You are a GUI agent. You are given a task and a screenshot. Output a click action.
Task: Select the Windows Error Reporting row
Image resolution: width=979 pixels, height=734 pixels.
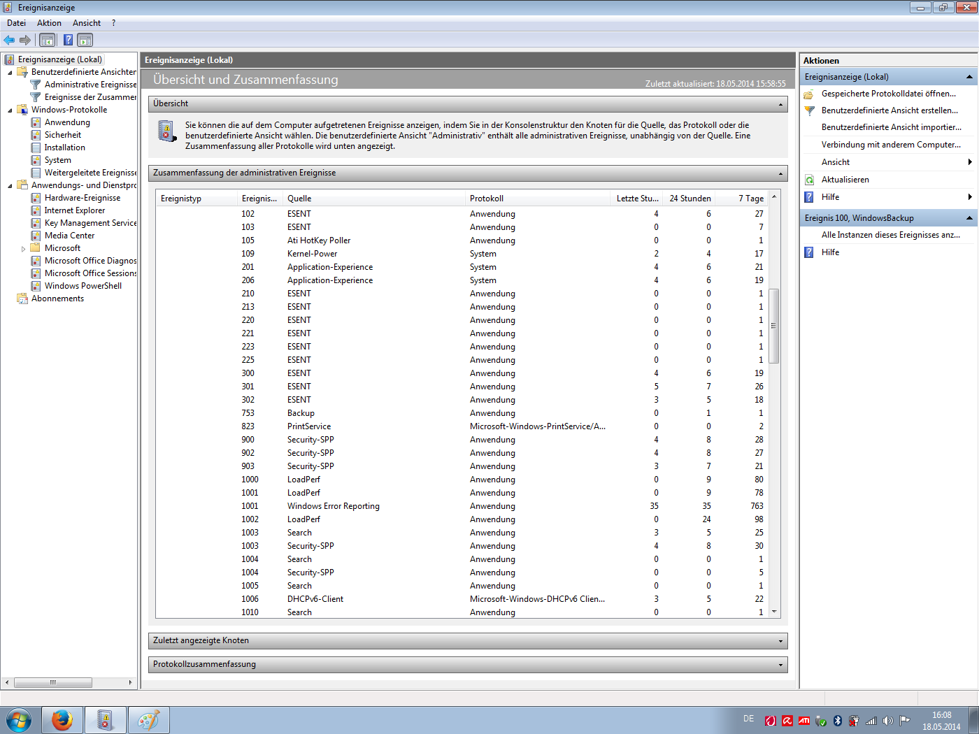(x=462, y=506)
